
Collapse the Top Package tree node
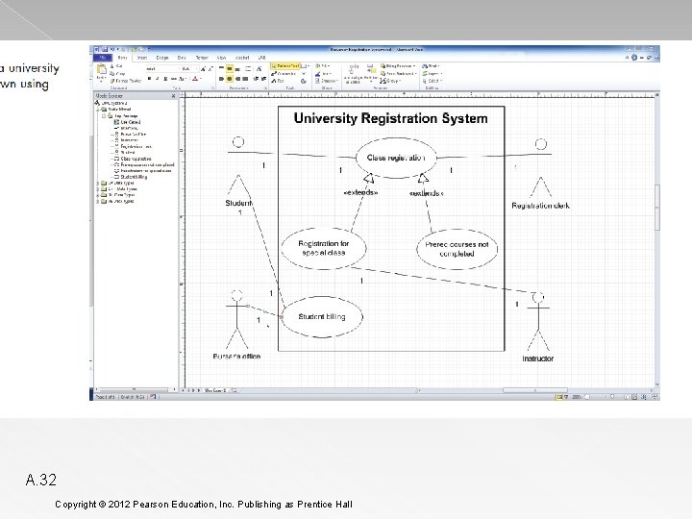(104, 115)
